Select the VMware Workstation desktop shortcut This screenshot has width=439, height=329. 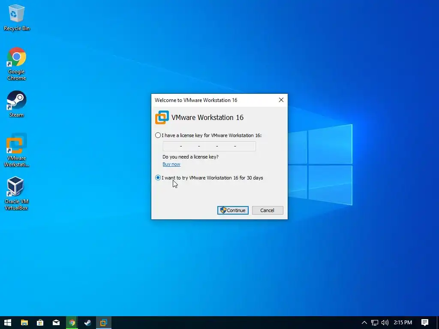coord(17,150)
